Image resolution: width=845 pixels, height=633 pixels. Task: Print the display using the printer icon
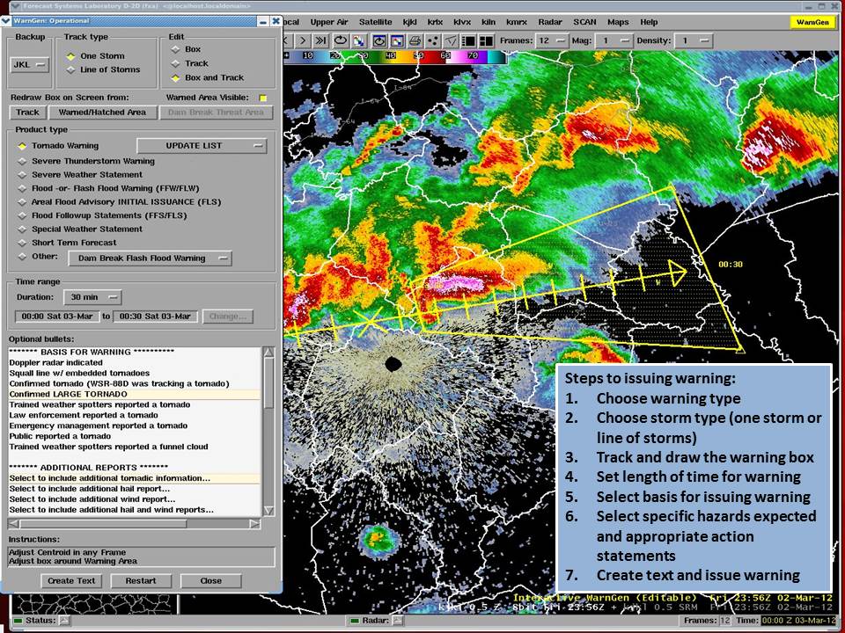415,40
